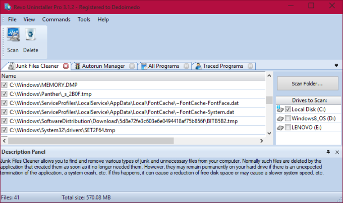Click the Files: 41 status entry
Screen dimensions: 343x203
tap(10, 197)
